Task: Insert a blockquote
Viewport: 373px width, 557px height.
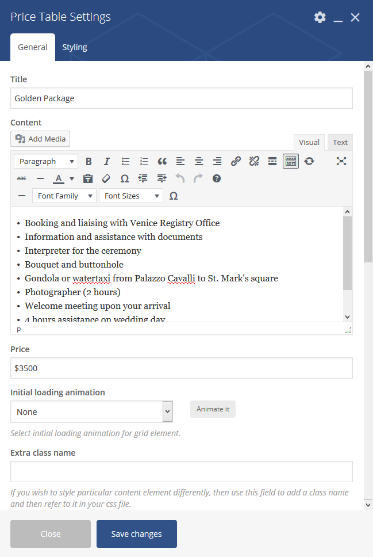Action: (162, 162)
